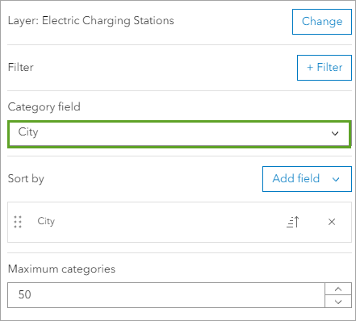
Task: Click the Maximum categories heading
Action: pyautogui.click(x=61, y=269)
